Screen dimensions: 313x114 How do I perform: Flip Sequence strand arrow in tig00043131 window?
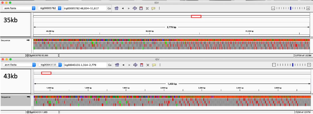pos(28,97)
